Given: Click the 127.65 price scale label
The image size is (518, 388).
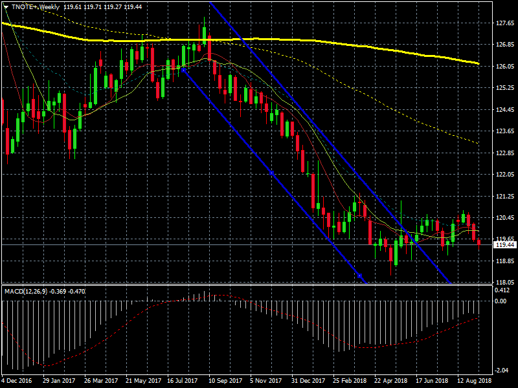Looking at the screenshot, I should pos(504,23).
